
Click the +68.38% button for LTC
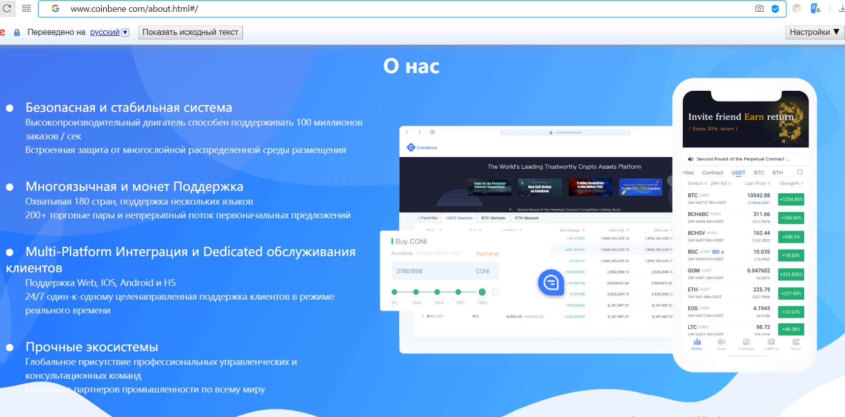791,329
